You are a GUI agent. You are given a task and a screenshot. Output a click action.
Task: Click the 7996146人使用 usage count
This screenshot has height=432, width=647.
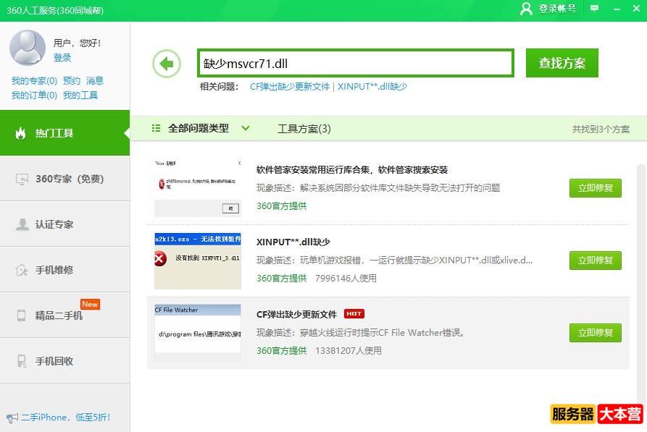click(x=346, y=279)
